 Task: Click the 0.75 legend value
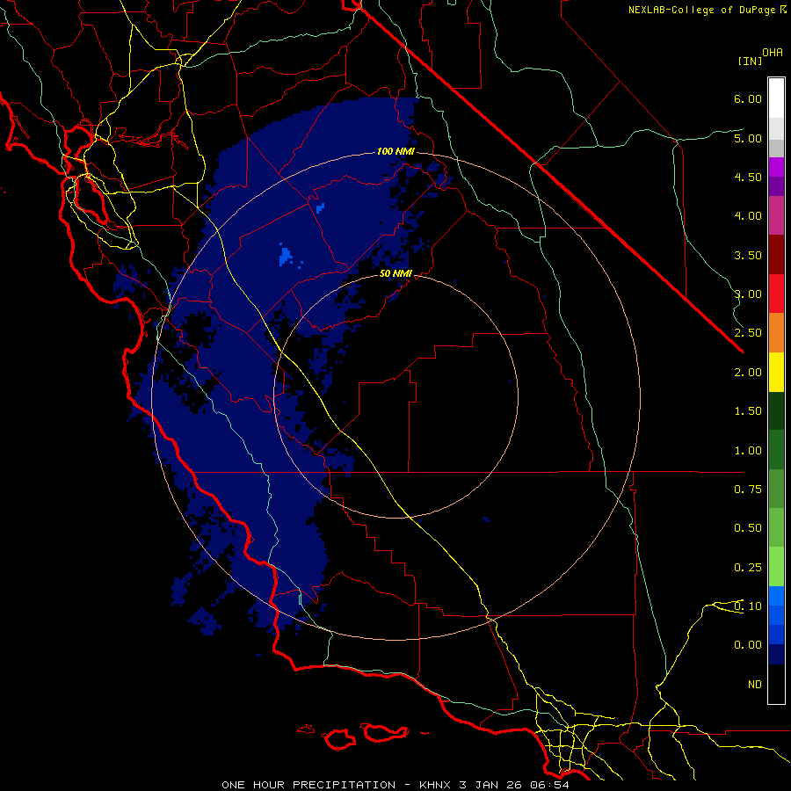(748, 490)
